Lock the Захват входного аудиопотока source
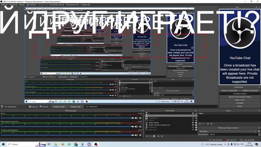Image resolution: width=261 pixels, height=147 pixels. point(196,125)
